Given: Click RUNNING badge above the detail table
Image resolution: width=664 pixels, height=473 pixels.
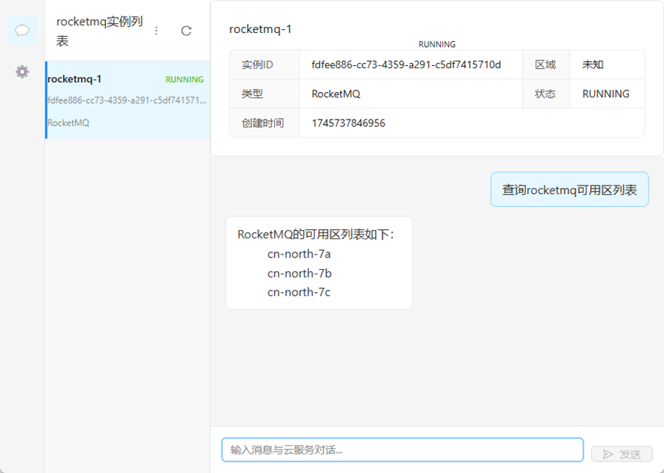Looking at the screenshot, I should pyautogui.click(x=437, y=44).
